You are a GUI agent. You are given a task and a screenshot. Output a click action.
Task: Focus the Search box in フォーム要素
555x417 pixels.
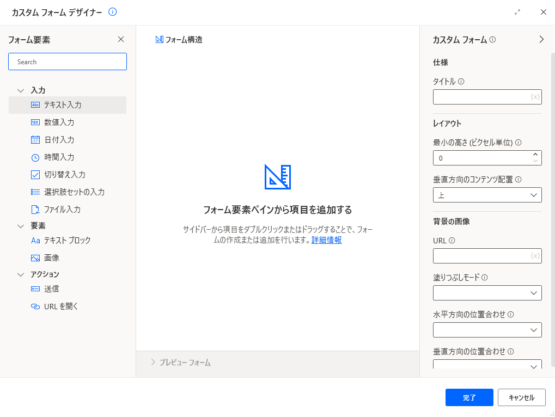point(67,62)
